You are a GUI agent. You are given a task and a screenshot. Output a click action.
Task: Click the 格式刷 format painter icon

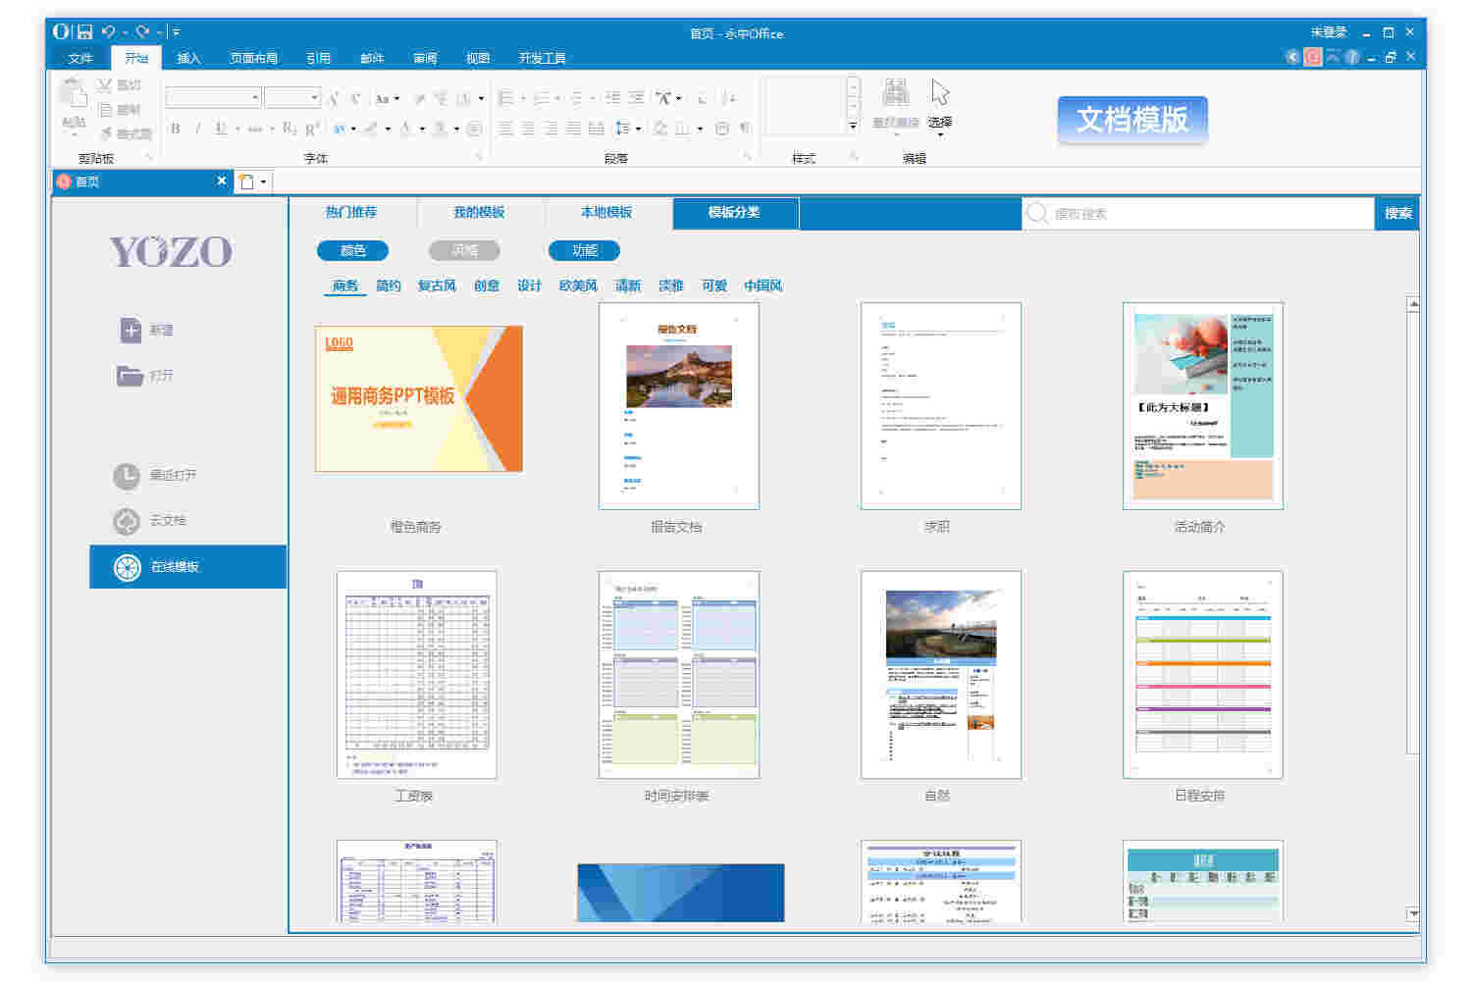pyautogui.click(x=105, y=133)
